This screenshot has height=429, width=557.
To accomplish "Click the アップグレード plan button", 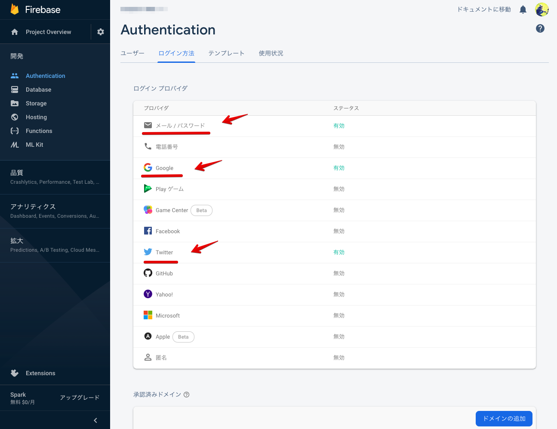I will coord(80,398).
